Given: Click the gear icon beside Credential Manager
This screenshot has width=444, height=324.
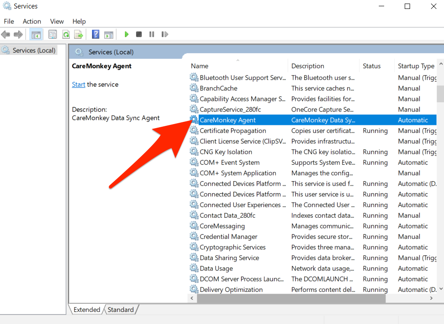Looking at the screenshot, I should [x=194, y=236].
